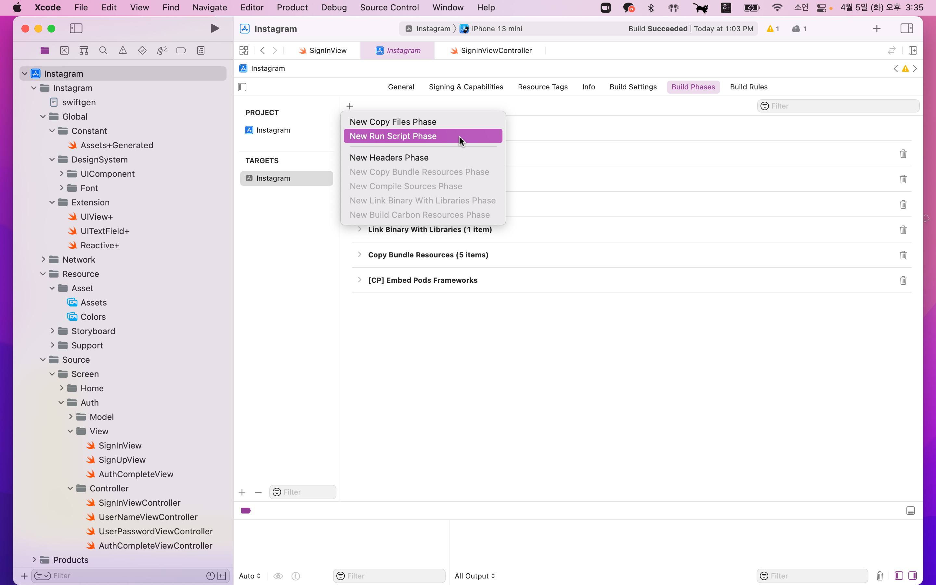Switch to the Build Settings tab
This screenshot has height=585, width=936.
point(633,87)
